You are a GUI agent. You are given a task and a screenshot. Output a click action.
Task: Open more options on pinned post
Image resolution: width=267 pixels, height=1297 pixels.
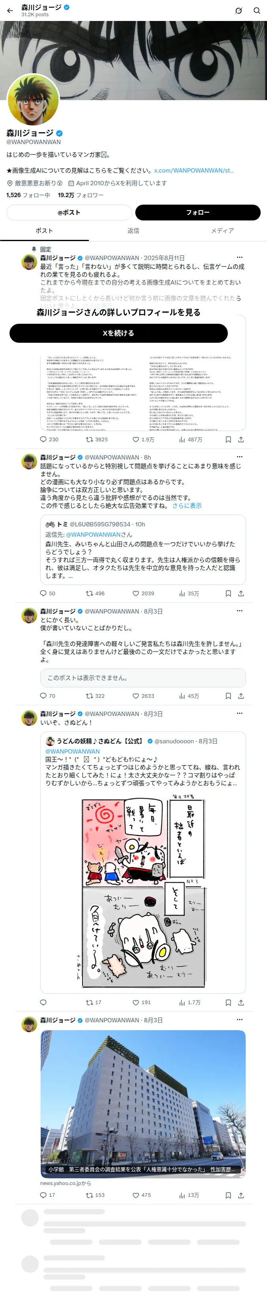click(239, 257)
